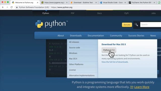161x91 pixels.
Task: Choose Mac OS X from Downloads menu
Action: pos(83,59)
